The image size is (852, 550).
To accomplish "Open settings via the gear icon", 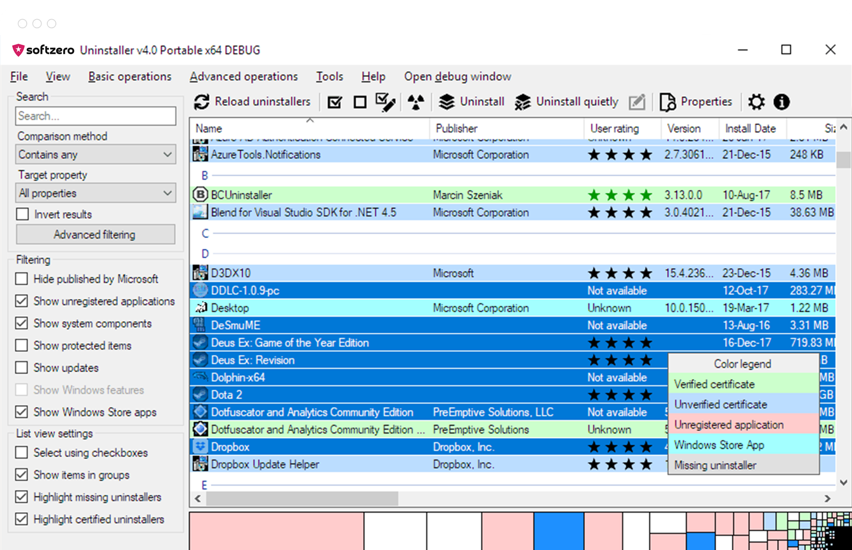I will click(x=756, y=102).
